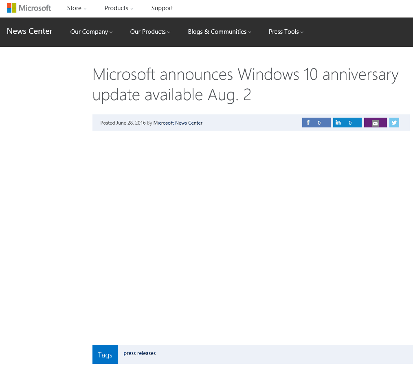Viewport: 413px width, 368px height.
Task: Share the article on Facebook
Action: pyautogui.click(x=308, y=122)
